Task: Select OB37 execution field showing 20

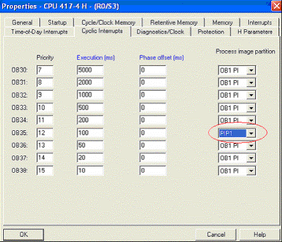Action: click(90, 158)
